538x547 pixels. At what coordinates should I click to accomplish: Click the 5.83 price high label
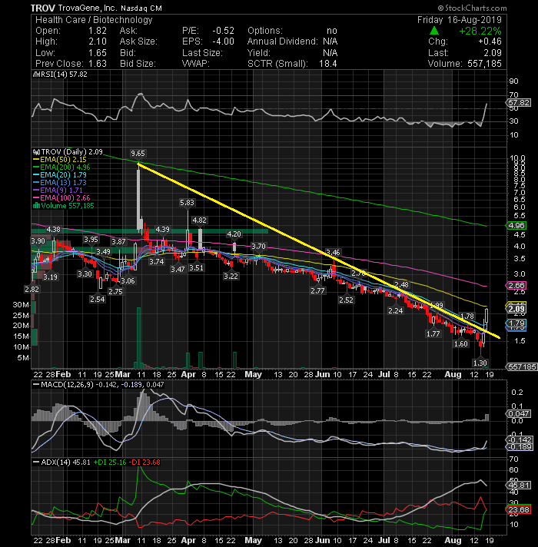pyautogui.click(x=187, y=202)
